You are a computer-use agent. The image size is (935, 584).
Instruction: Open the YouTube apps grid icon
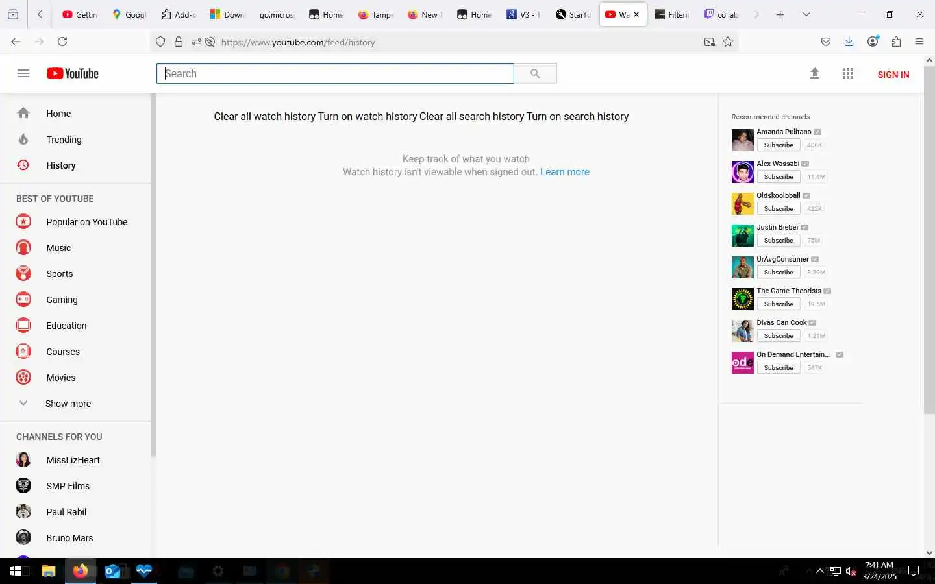tap(848, 73)
